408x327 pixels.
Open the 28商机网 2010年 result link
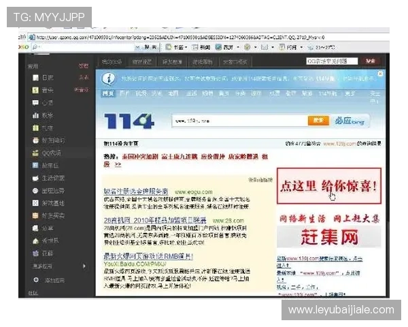[x=155, y=220]
